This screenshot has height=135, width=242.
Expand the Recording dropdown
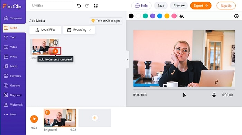(x=79, y=30)
